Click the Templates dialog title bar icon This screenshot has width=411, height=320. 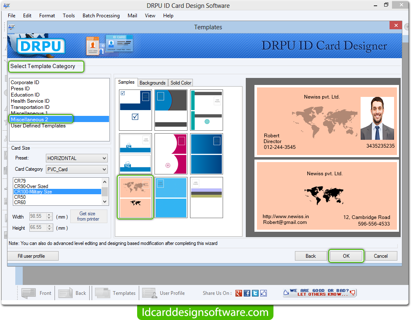click(12, 27)
